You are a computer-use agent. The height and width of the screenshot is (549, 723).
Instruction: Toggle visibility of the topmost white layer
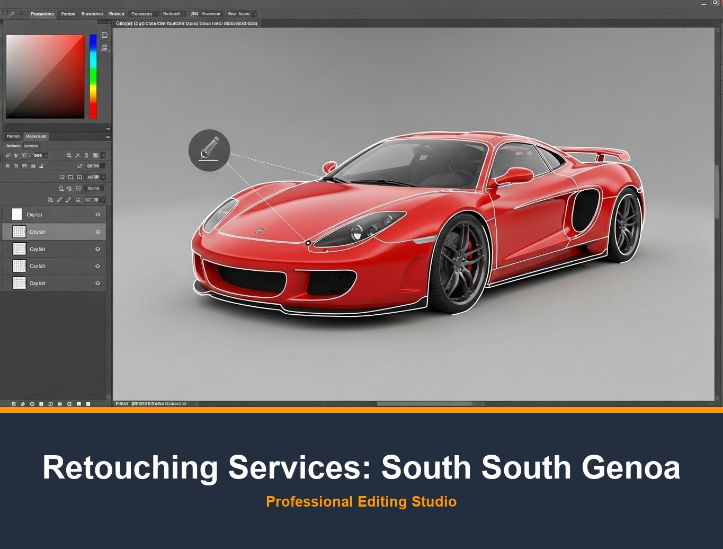coord(97,214)
